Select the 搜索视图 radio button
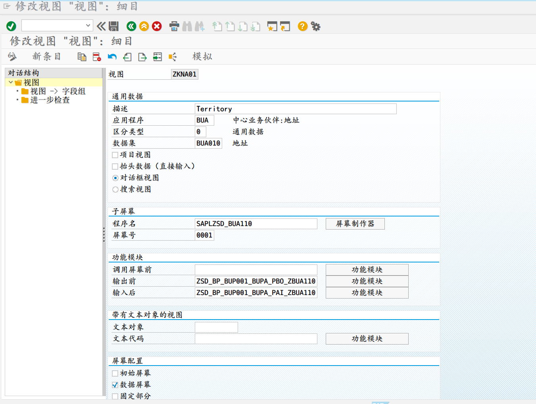This screenshot has width=536, height=404. pos(115,190)
